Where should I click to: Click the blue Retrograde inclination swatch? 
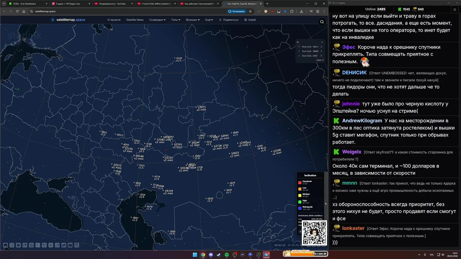(x=300, y=208)
